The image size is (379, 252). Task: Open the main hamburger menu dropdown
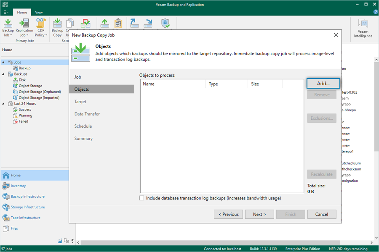tap(6, 12)
